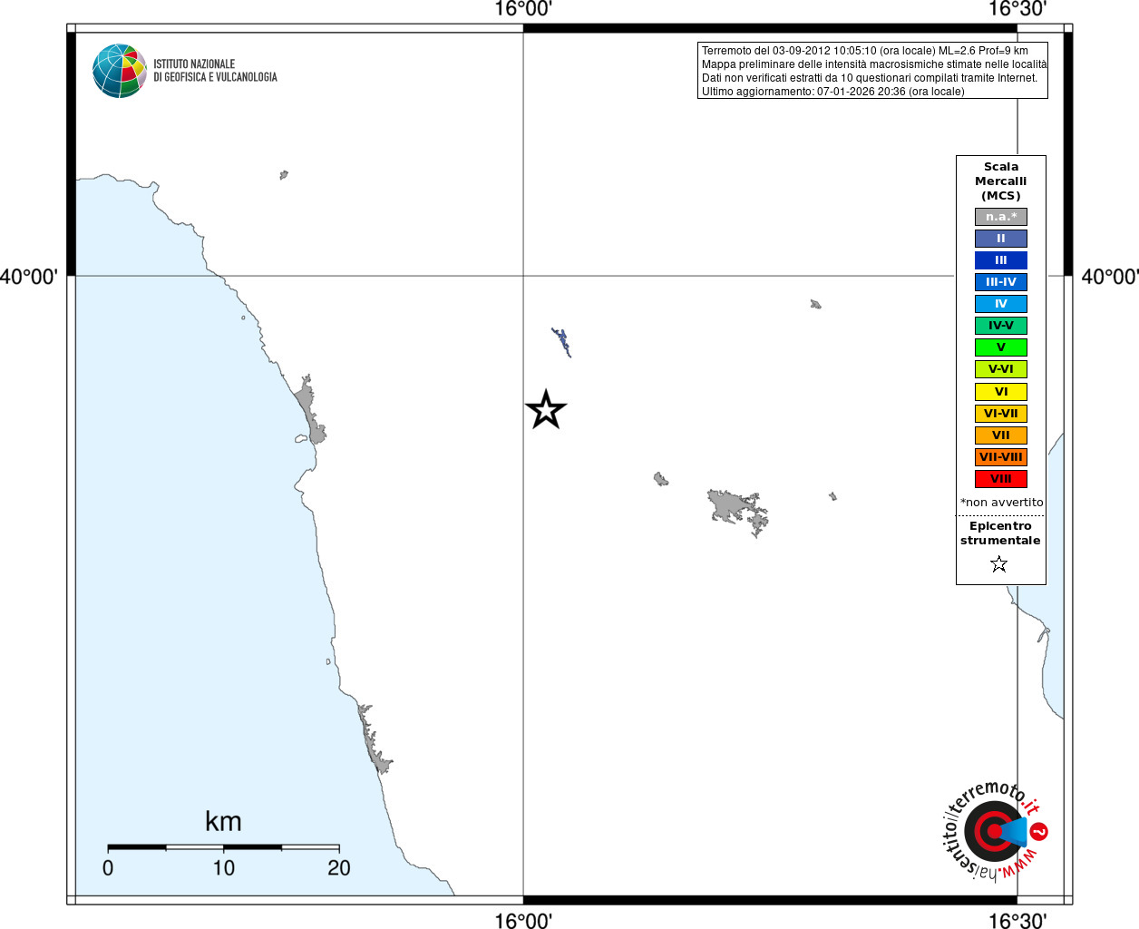Click the bottom 16°30' longitude label
1139x929 pixels.
point(1017,920)
